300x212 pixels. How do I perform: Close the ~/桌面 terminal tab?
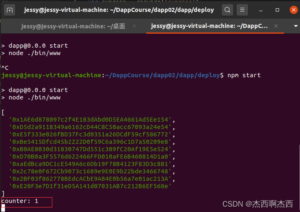click(x=134, y=26)
